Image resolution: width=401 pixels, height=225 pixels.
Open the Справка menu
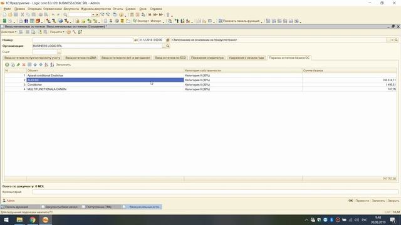click(156, 9)
